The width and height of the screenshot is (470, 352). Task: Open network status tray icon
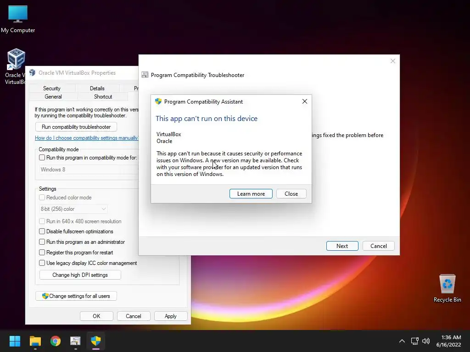click(414, 341)
